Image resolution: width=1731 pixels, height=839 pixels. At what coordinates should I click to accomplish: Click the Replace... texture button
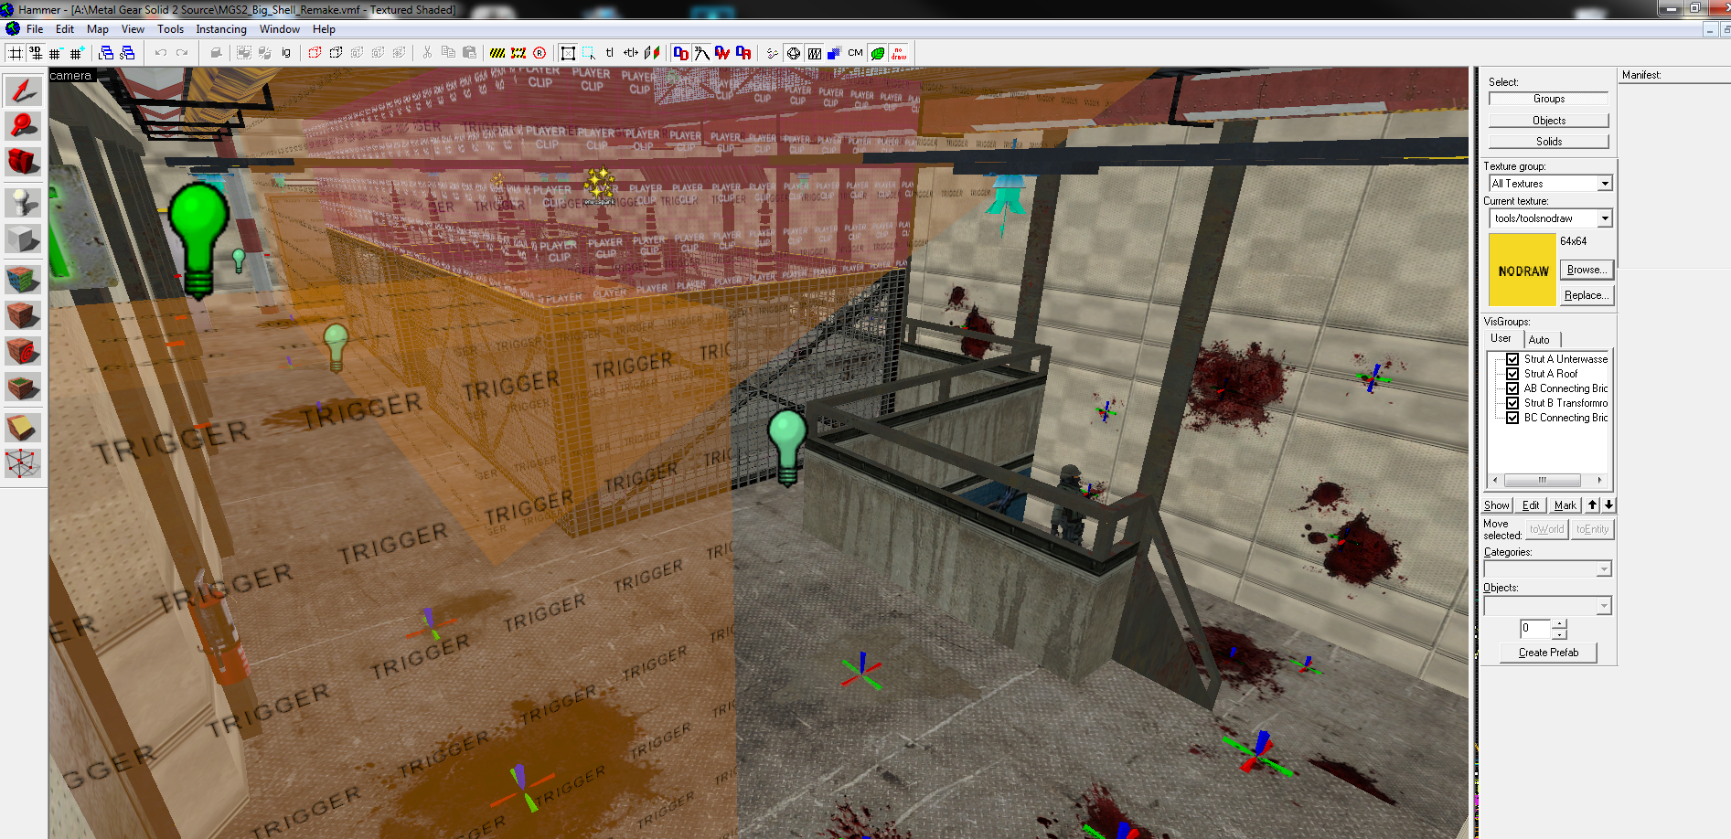pos(1587,295)
